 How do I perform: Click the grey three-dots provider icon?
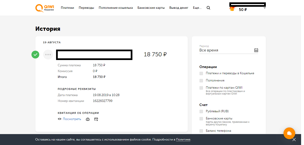point(48,55)
